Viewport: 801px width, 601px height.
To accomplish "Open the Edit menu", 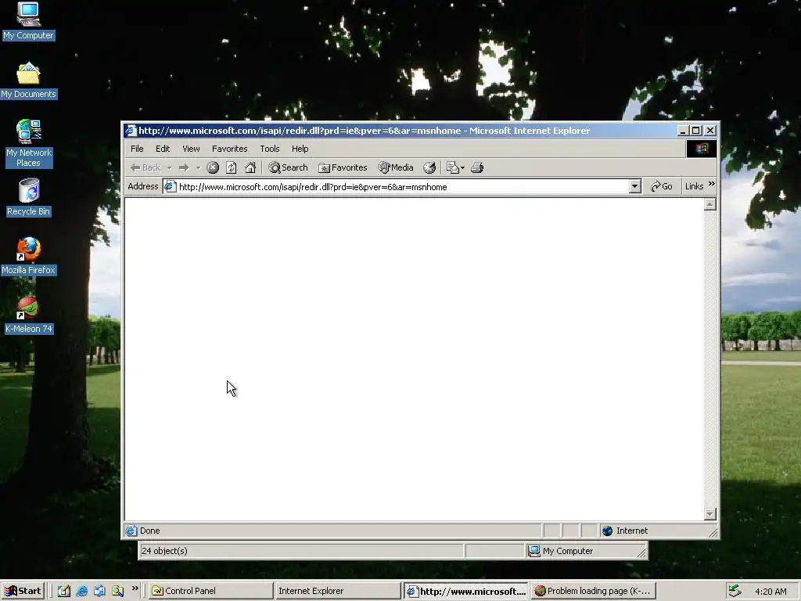I will point(163,149).
